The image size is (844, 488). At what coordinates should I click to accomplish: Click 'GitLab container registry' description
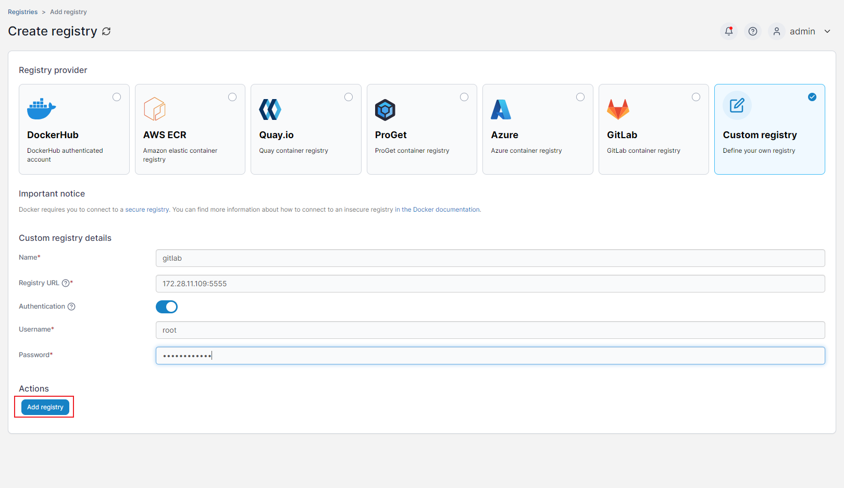click(x=643, y=151)
